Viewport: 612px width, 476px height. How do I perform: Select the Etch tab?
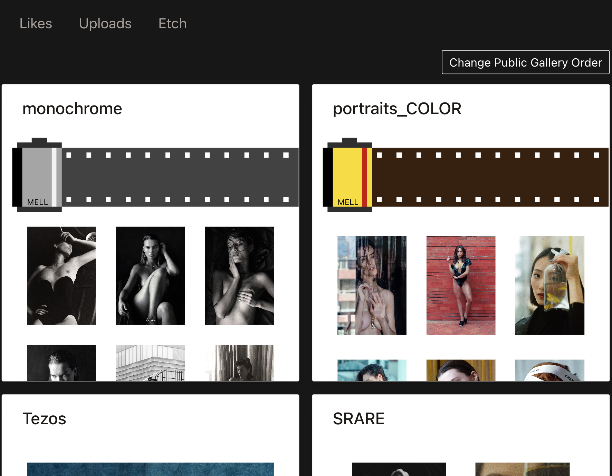click(173, 23)
